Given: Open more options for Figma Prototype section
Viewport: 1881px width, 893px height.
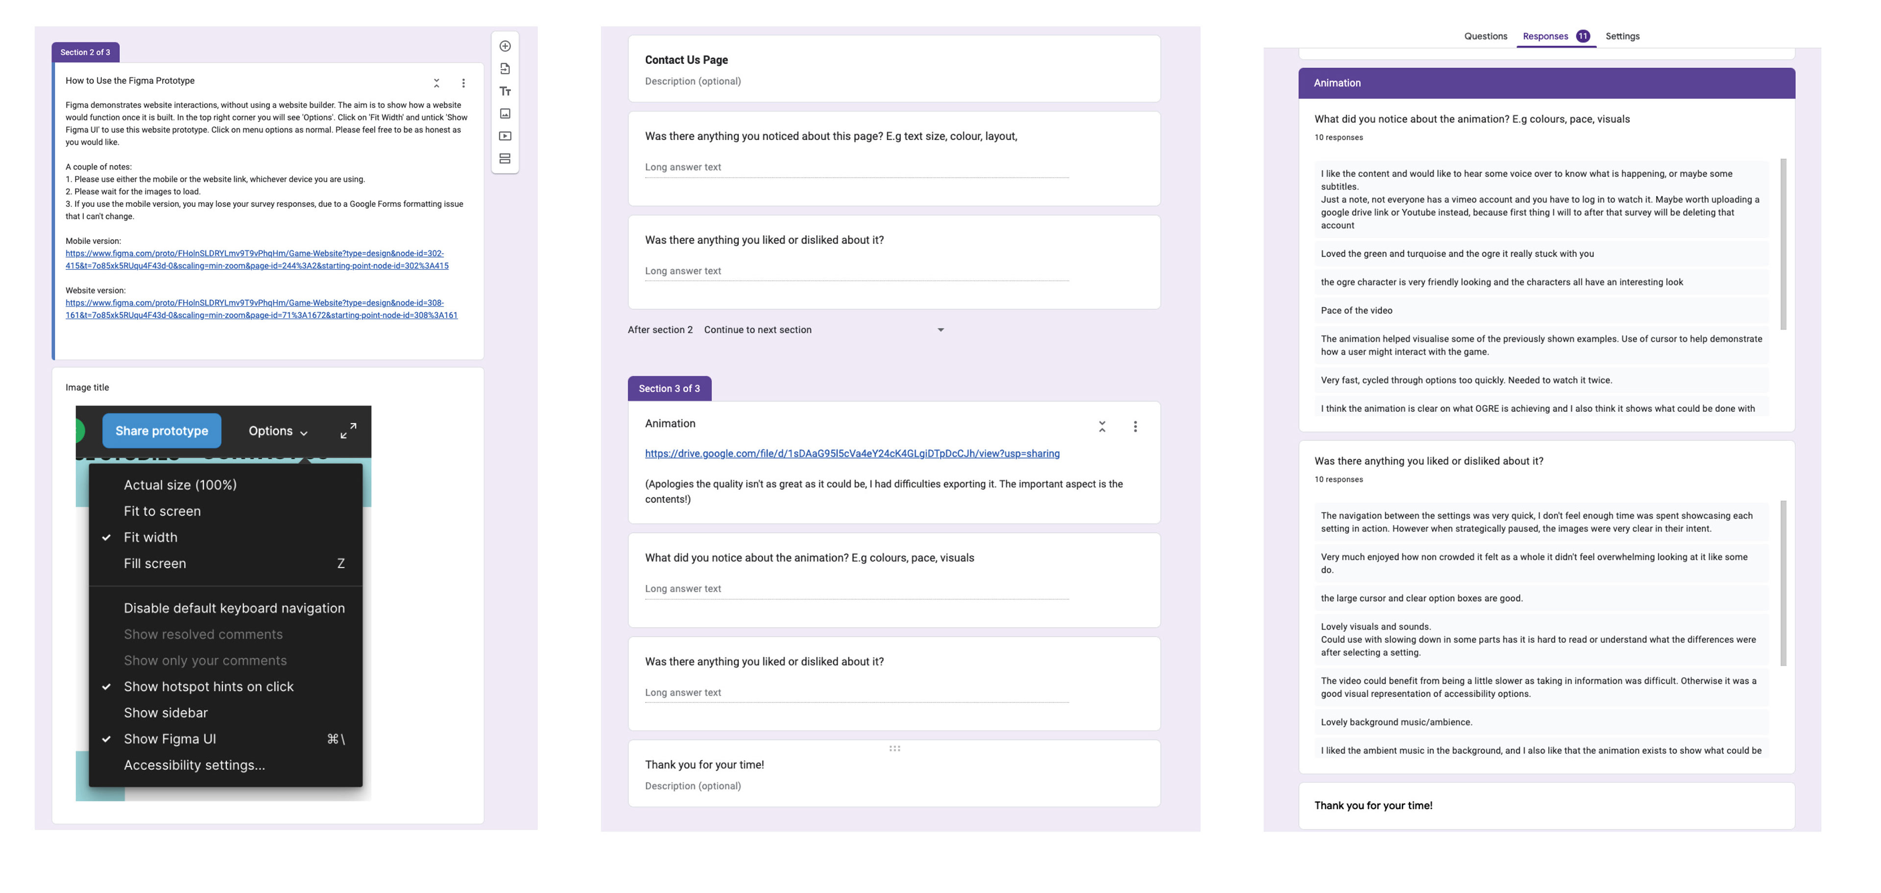Looking at the screenshot, I should tap(463, 82).
